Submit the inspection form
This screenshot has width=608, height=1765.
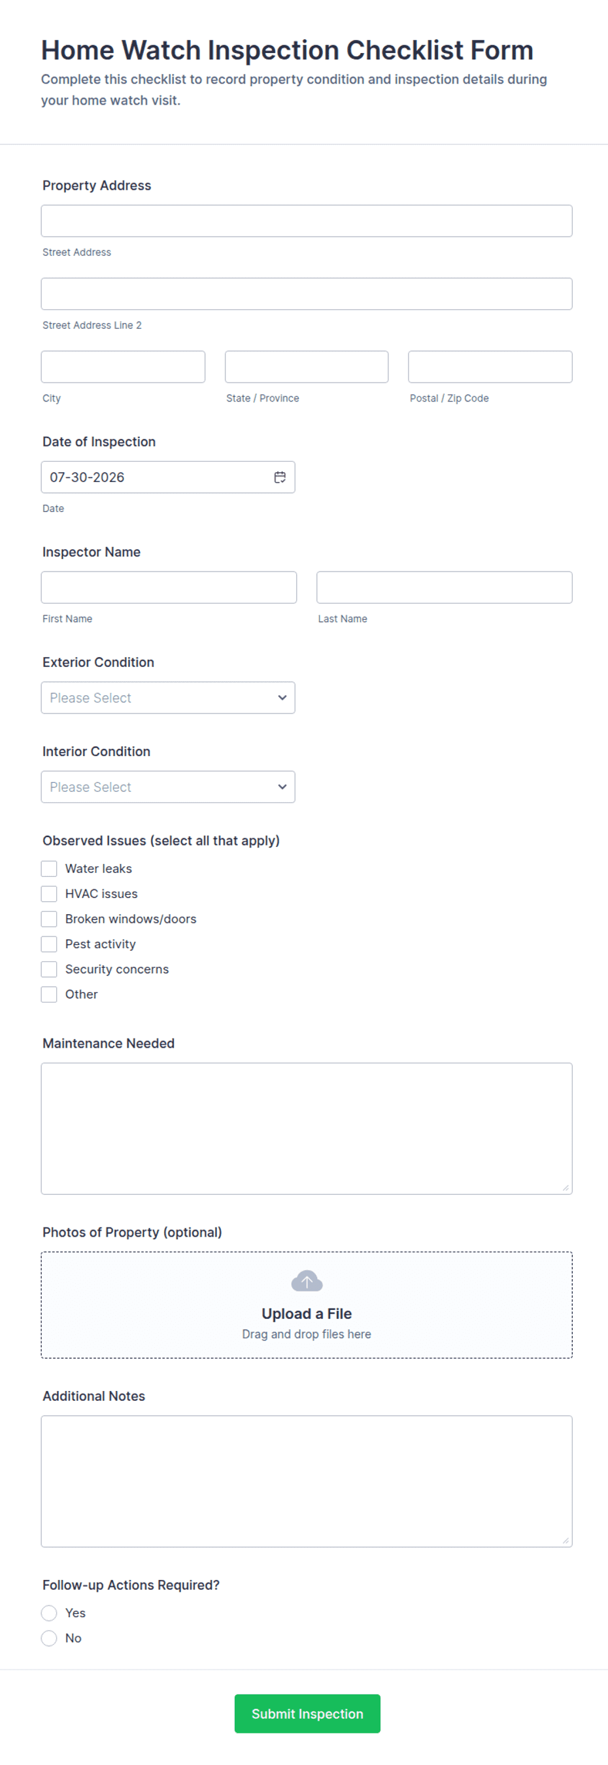307,1713
